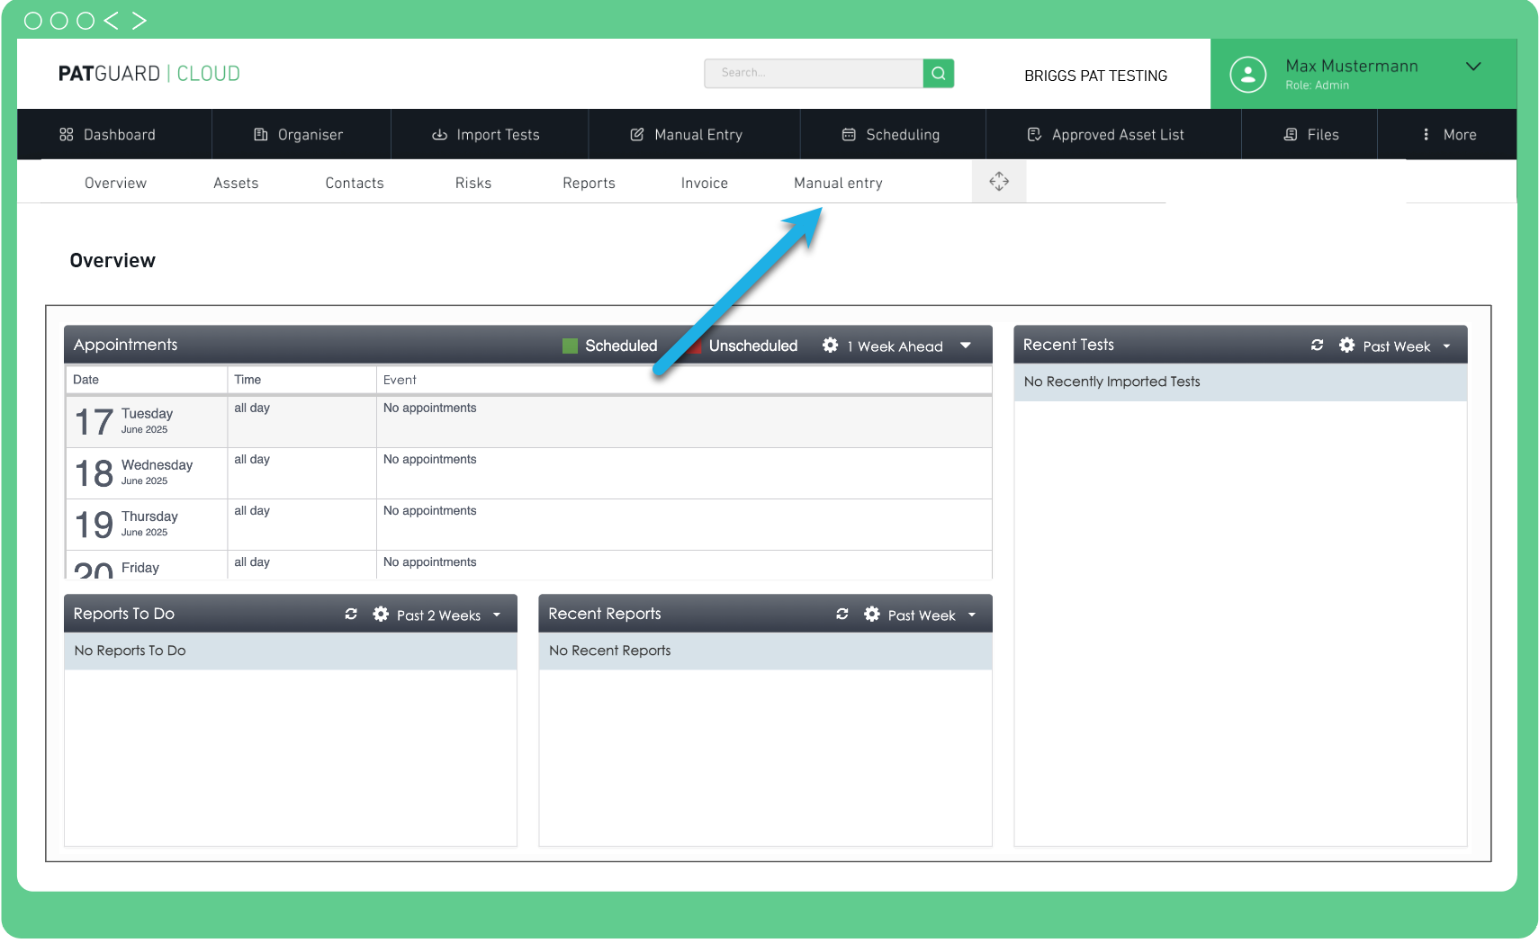1539x943 pixels.
Task: Open Reports To Do settings gear
Action: tap(381, 615)
